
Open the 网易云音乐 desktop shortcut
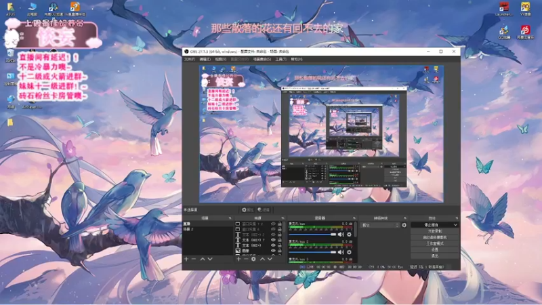point(526,32)
